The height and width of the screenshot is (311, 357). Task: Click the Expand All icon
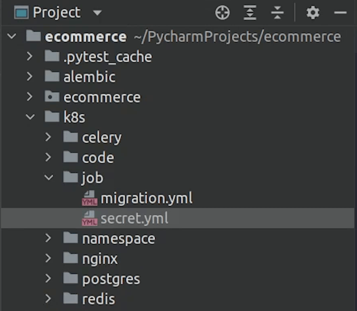pos(250,13)
